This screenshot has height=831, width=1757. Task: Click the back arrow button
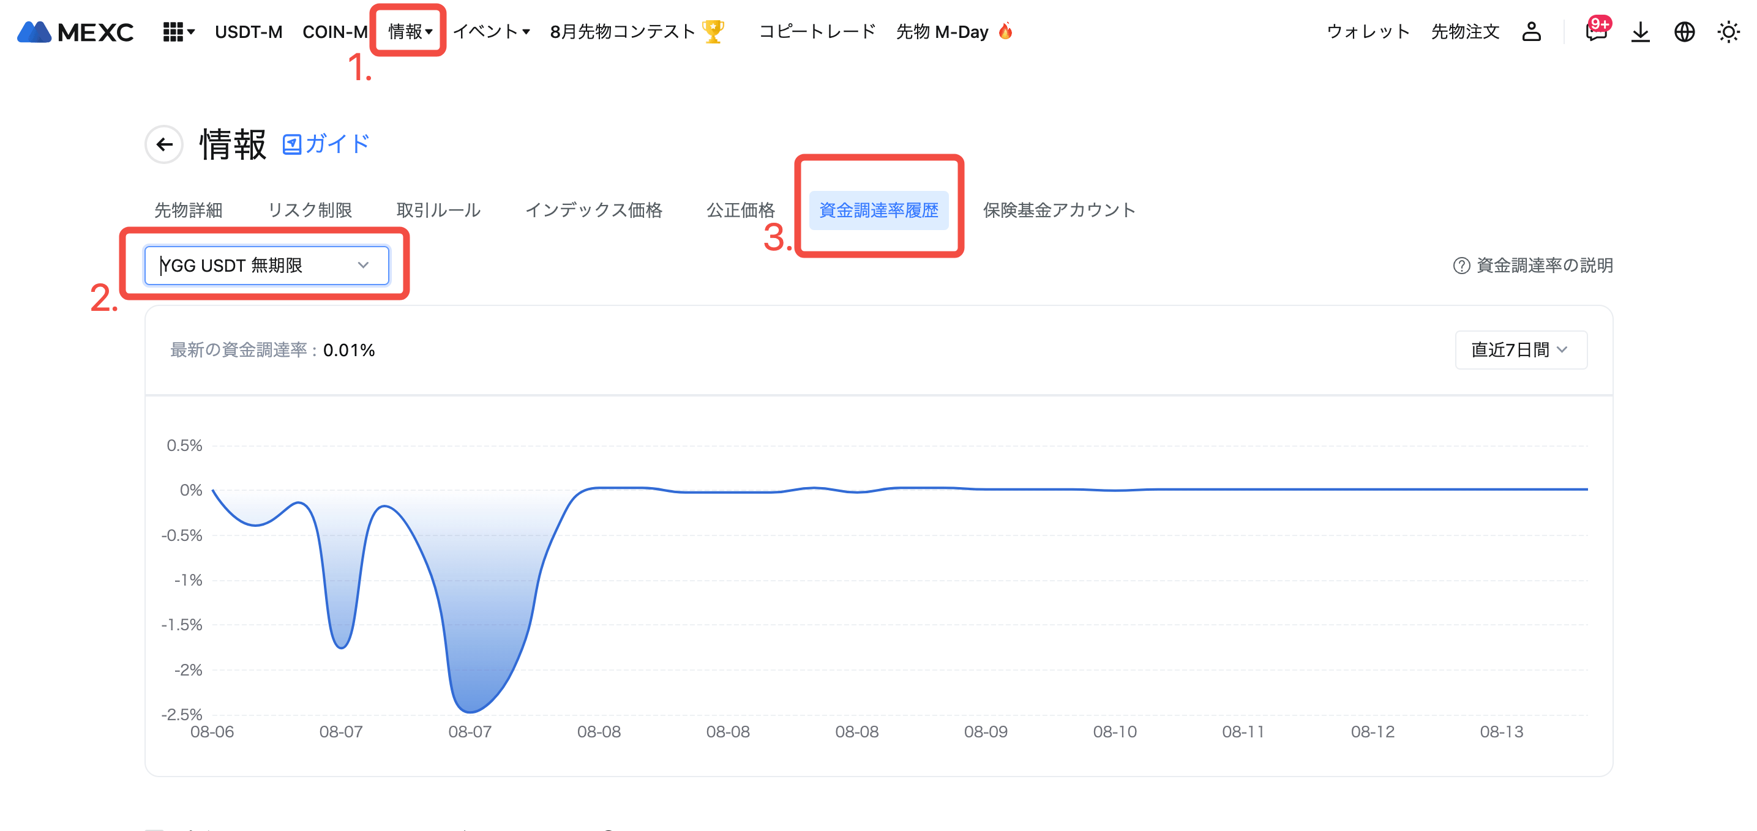click(x=163, y=144)
